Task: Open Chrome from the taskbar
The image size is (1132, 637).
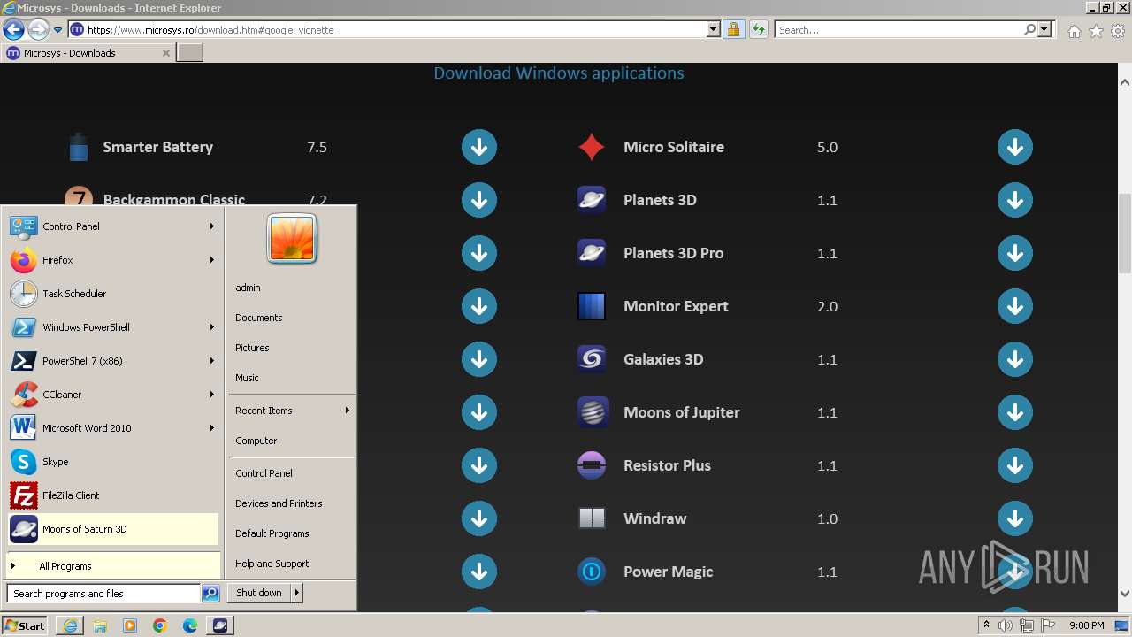Action: click(x=160, y=625)
